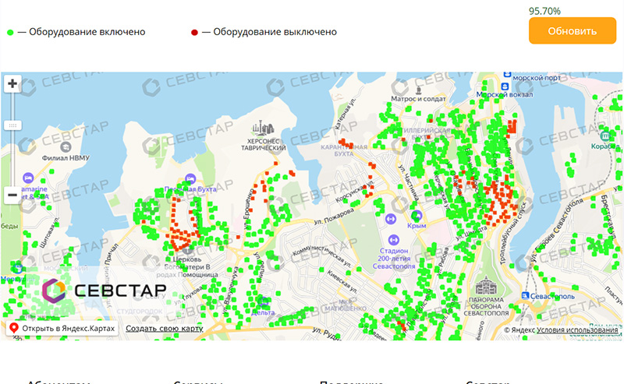Click the Оборудование включено legend label

[87, 32]
